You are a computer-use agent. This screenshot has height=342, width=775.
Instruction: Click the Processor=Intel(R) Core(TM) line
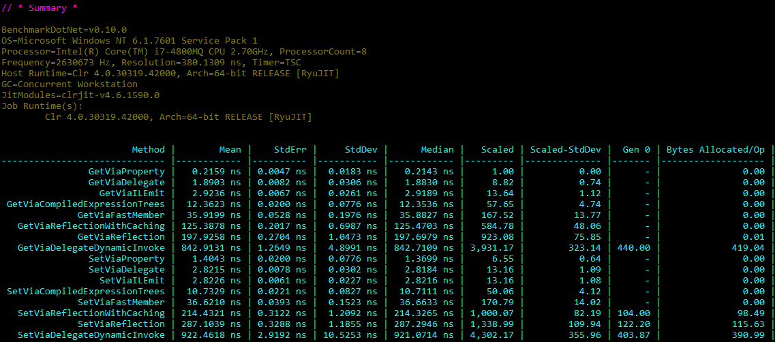click(184, 51)
